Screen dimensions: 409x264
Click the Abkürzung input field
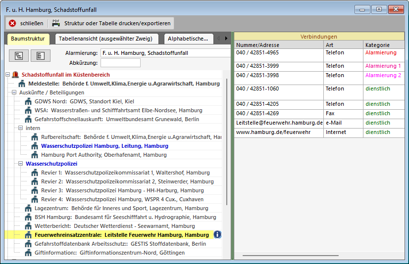(120, 63)
